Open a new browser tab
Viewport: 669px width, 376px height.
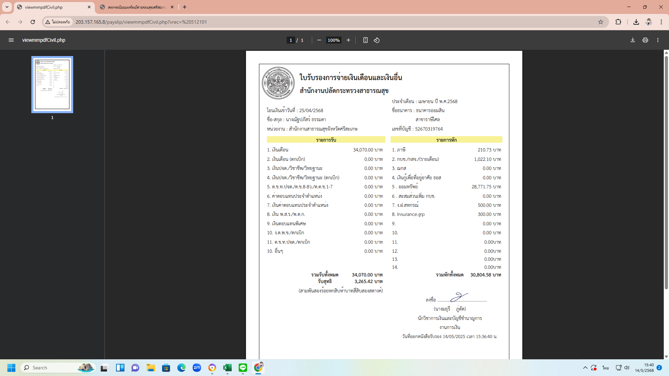(185, 7)
